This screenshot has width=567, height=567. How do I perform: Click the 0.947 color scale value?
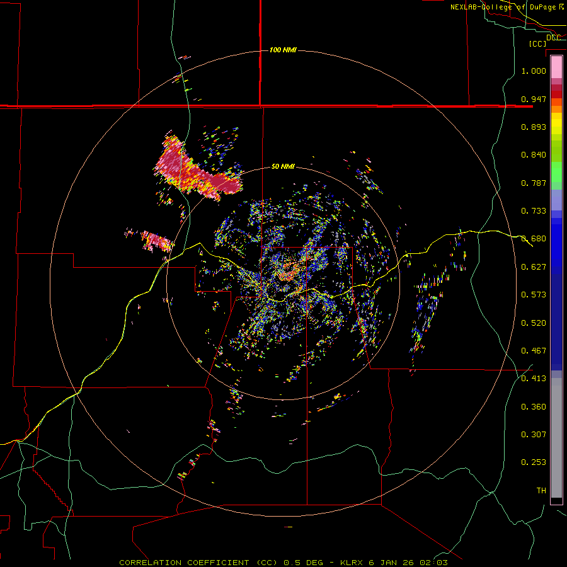click(x=534, y=99)
